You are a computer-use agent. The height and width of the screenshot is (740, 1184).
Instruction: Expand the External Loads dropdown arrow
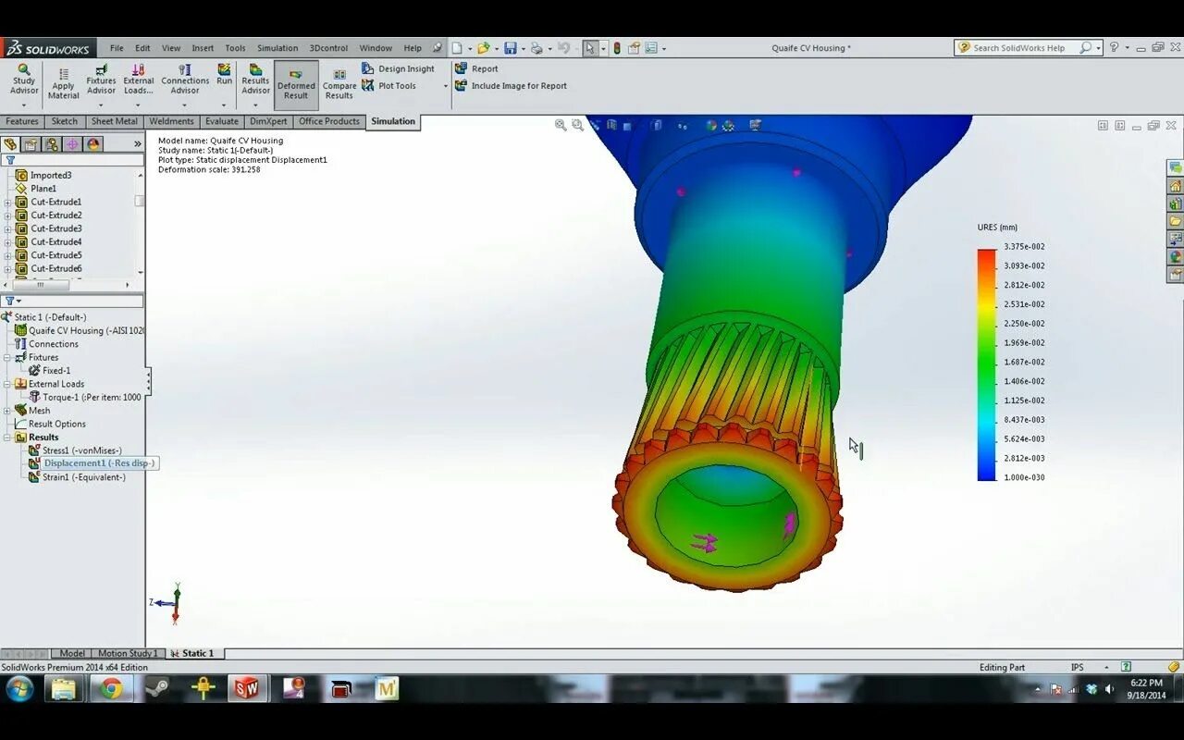[138, 104]
